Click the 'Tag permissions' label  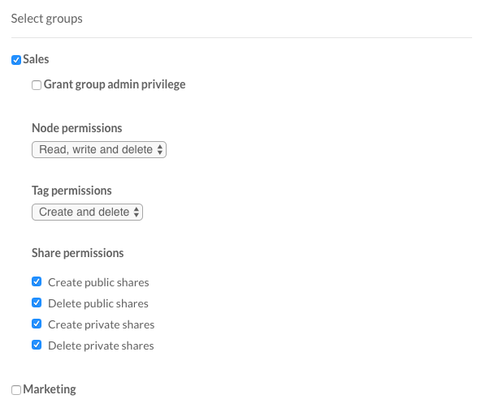(x=72, y=191)
